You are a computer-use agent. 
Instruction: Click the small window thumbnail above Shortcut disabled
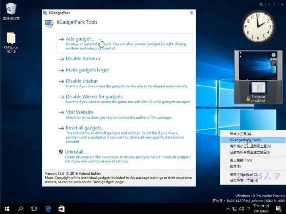(258, 88)
